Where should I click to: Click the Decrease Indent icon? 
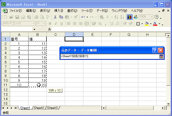coord(125,24)
